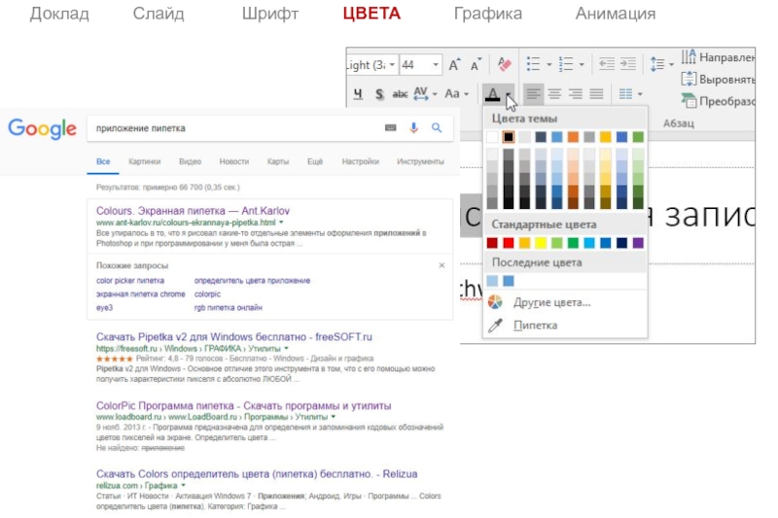Expand the font color dropdown arrow
Viewport: 778px width, 518px height.
[510, 95]
